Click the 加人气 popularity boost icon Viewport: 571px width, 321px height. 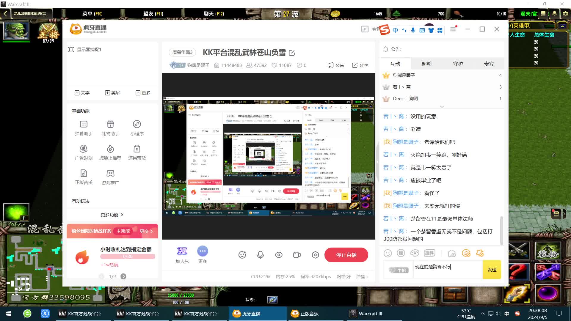coord(182,255)
